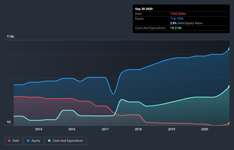Click the teal Cash legend dot
This screenshot has width=234, height=150.
[49, 141]
